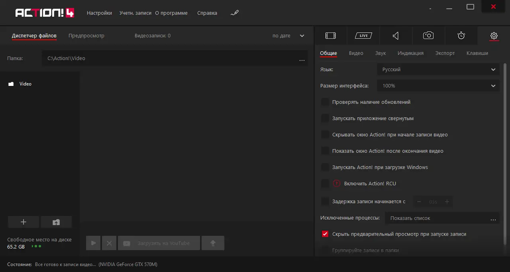Image resolution: width=510 pixels, height=272 pixels.
Task: Select the Экспорт settings tab
Action: click(x=445, y=53)
